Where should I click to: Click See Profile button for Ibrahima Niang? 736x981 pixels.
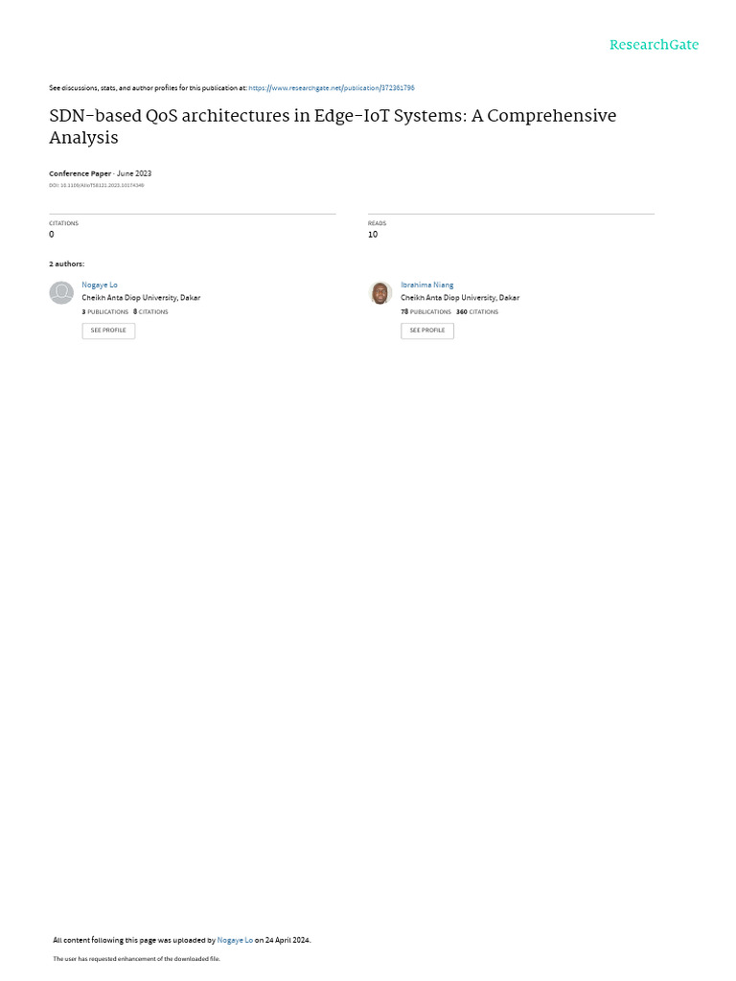(427, 331)
